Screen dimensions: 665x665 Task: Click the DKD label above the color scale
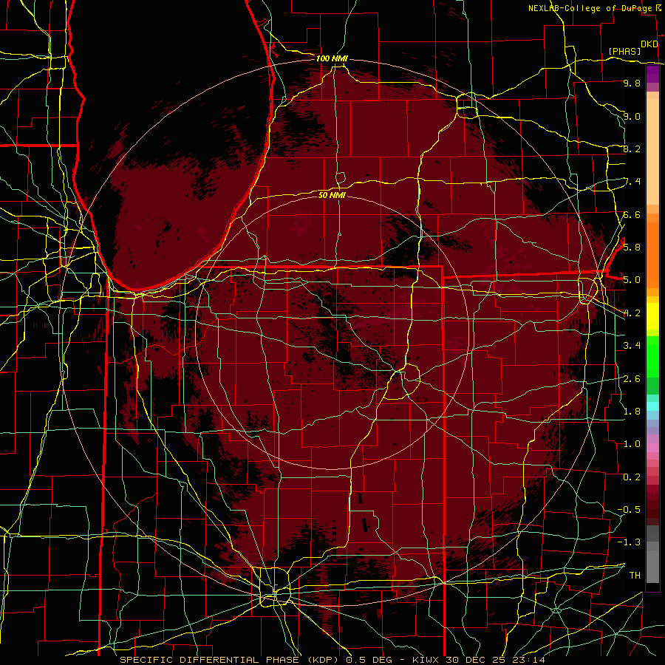649,44
